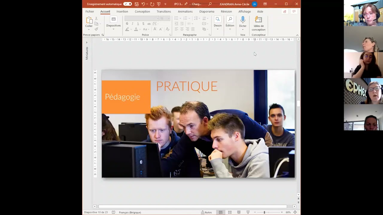Collapse the ribbon with the chevron

tap(297, 35)
